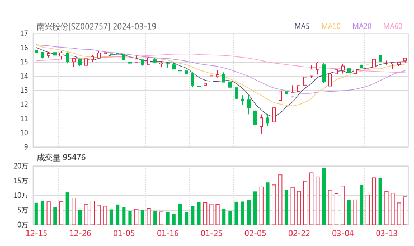Click the last candlestick on the right
414x246 pixels.
405,60
